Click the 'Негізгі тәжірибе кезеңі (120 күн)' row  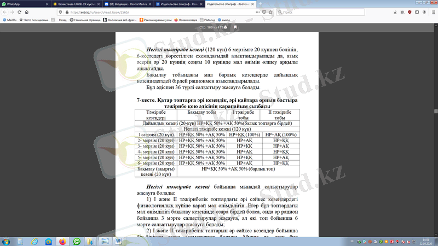(217, 129)
